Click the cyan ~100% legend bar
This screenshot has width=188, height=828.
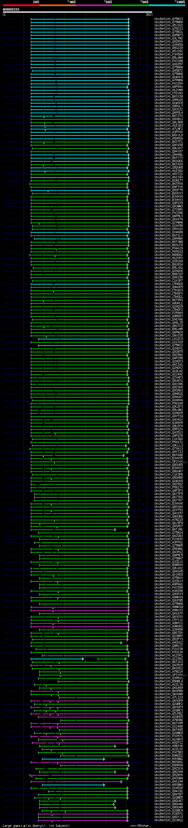click(x=167, y=5)
